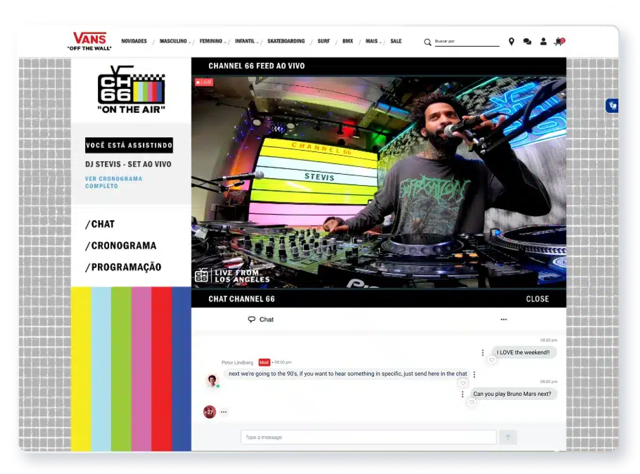Open the /CRONOGRAMA sidebar link
640x474 pixels.
click(x=121, y=246)
